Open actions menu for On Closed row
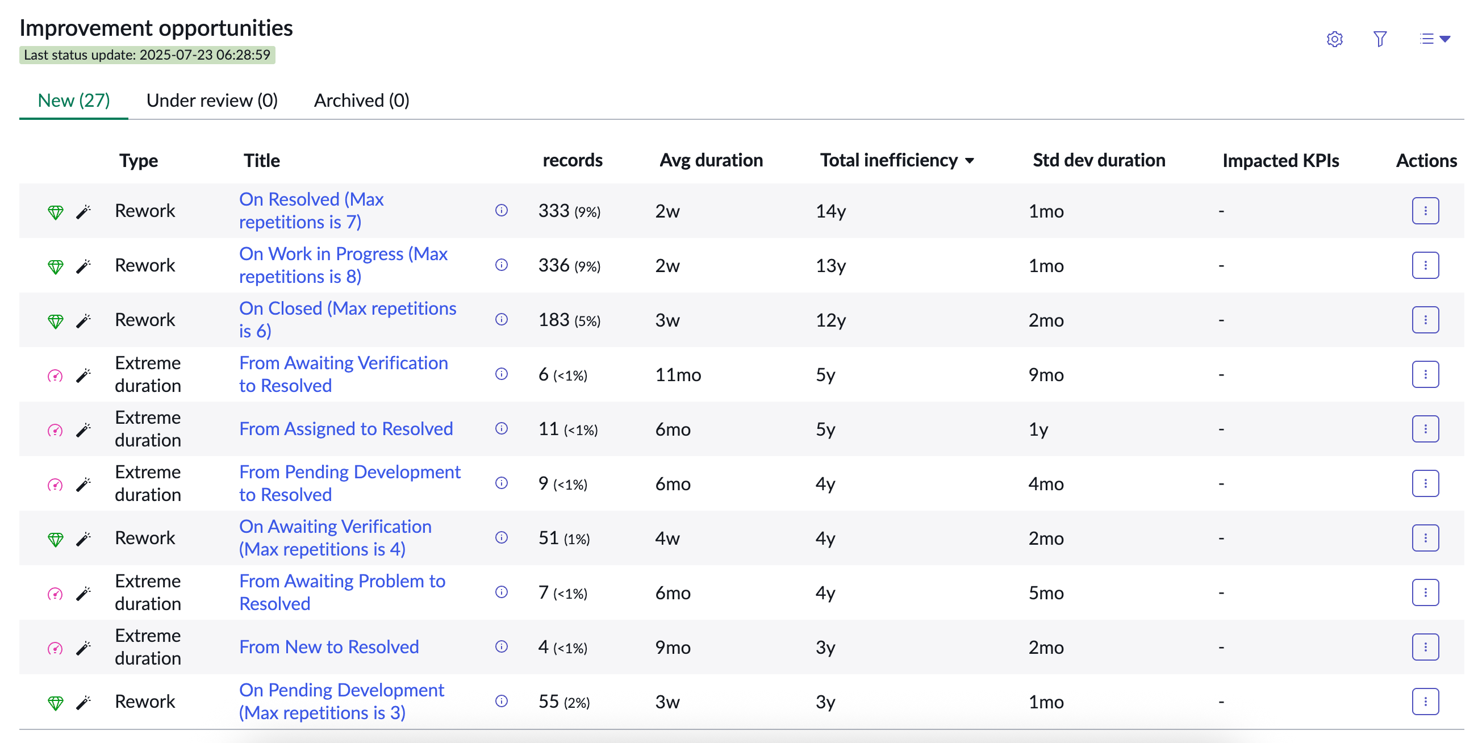 click(x=1425, y=320)
